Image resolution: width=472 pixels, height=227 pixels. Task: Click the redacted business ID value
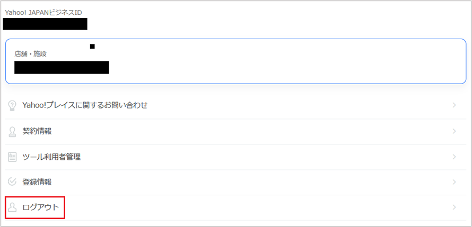(x=45, y=24)
